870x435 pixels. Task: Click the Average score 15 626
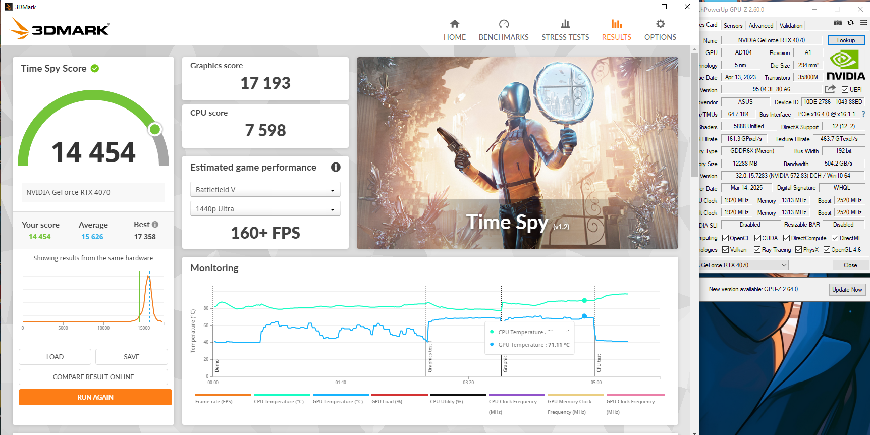click(x=92, y=237)
